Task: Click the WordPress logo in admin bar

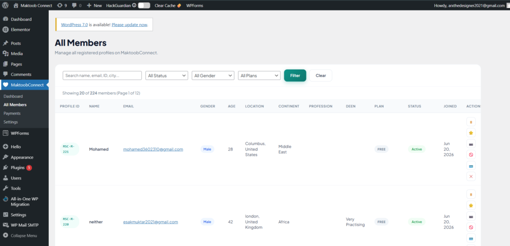Action: [5, 5]
